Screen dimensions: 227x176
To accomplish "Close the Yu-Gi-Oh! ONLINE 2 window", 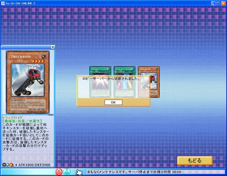I will click(x=223, y=4).
